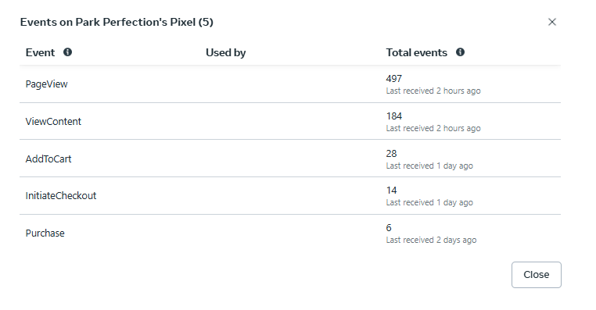Click the Used by column header
Screen dimensions: 596x310
[x=226, y=52]
